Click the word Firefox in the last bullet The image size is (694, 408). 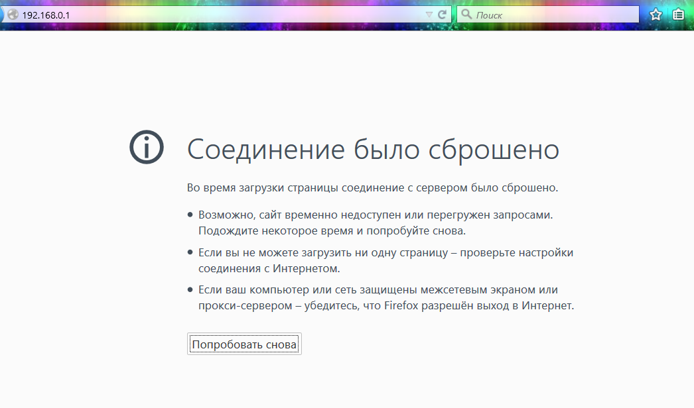pos(402,306)
